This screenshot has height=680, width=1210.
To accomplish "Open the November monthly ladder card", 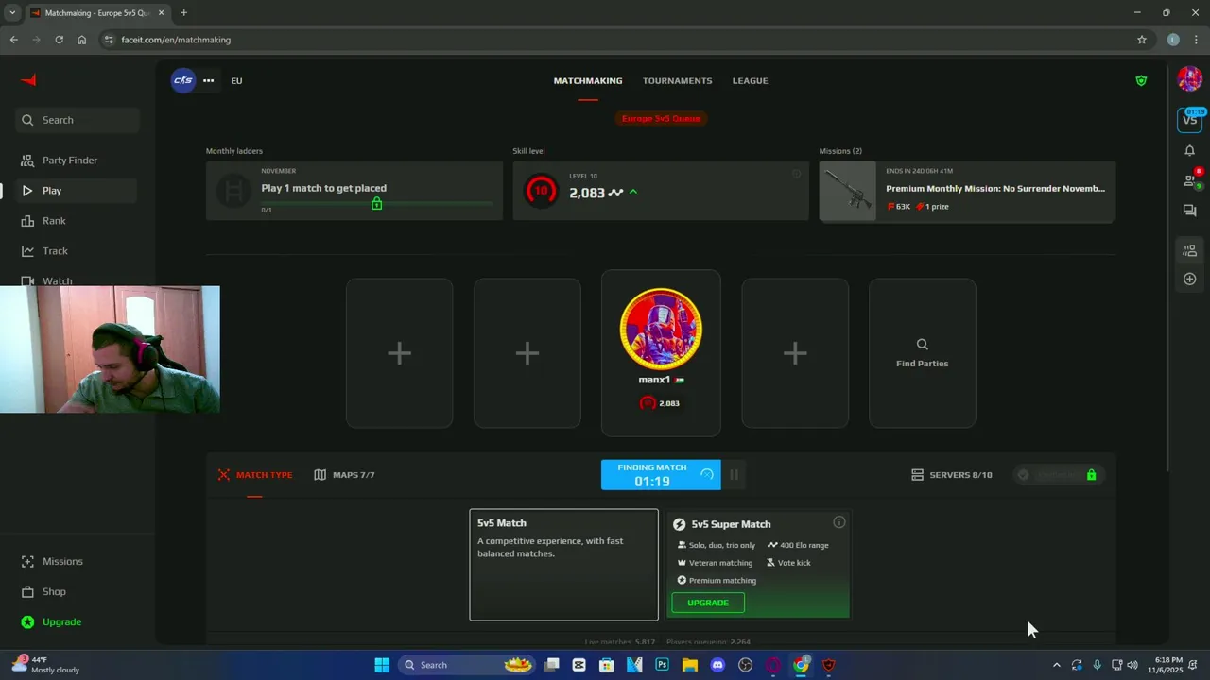I will 354,191.
